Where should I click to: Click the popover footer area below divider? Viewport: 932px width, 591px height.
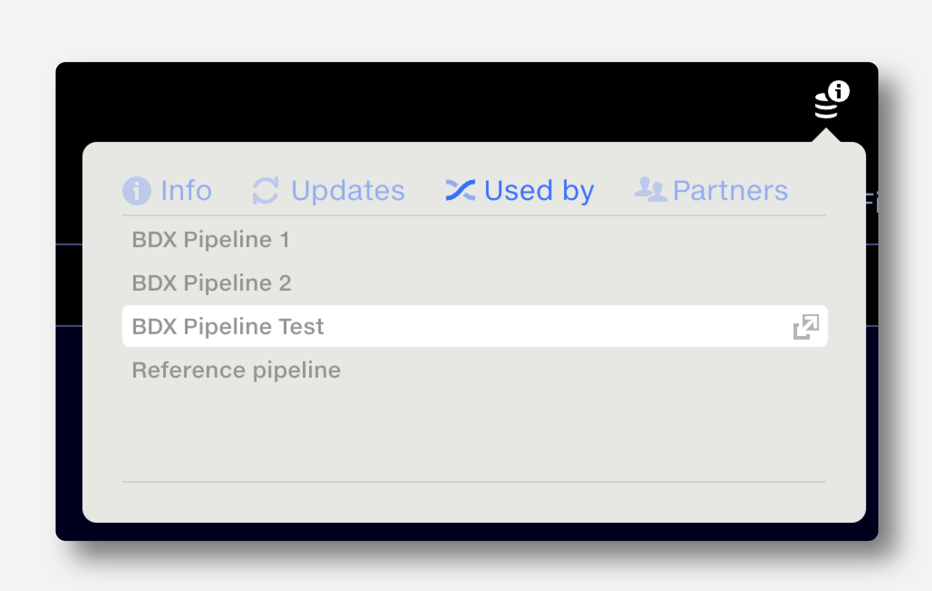[x=475, y=502]
